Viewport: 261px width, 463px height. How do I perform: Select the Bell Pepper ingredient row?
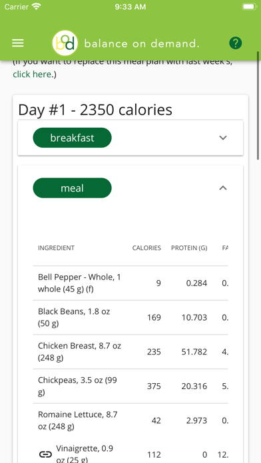tap(130, 283)
